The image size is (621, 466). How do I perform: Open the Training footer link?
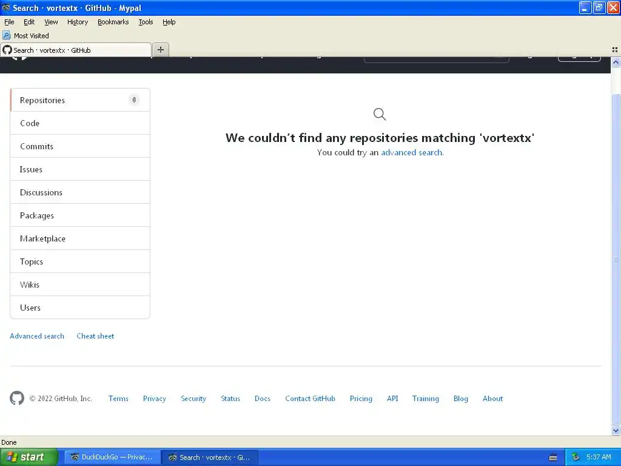(x=425, y=399)
